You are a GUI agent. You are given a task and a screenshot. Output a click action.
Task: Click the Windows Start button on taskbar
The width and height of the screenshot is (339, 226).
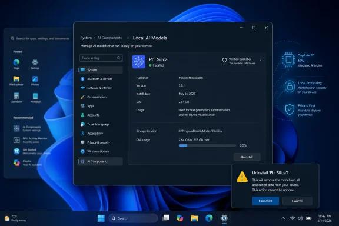coord(101,218)
